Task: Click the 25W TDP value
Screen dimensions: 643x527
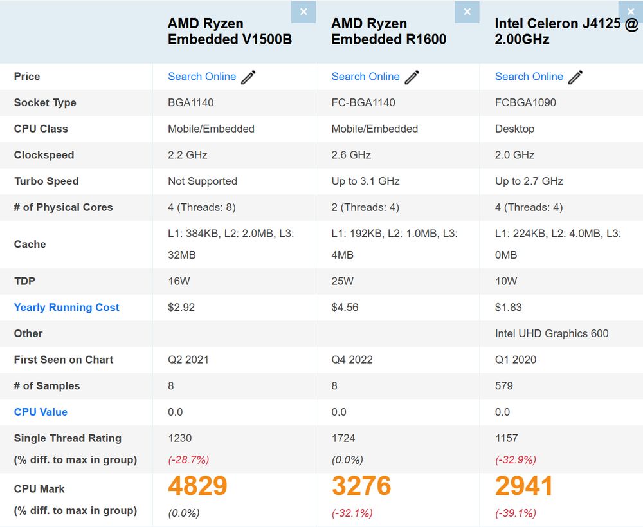Action: (343, 281)
